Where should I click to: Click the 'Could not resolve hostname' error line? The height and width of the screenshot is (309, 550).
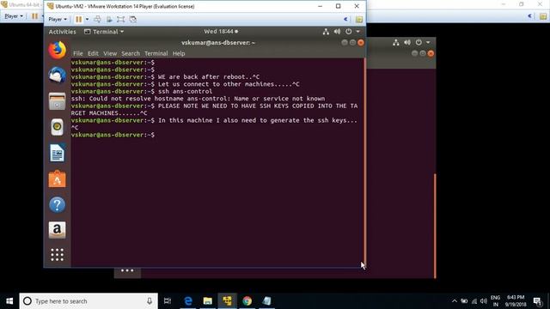point(198,99)
